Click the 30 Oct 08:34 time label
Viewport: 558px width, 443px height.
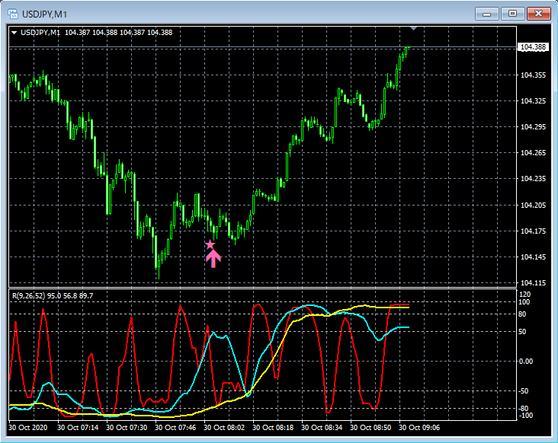(x=322, y=427)
